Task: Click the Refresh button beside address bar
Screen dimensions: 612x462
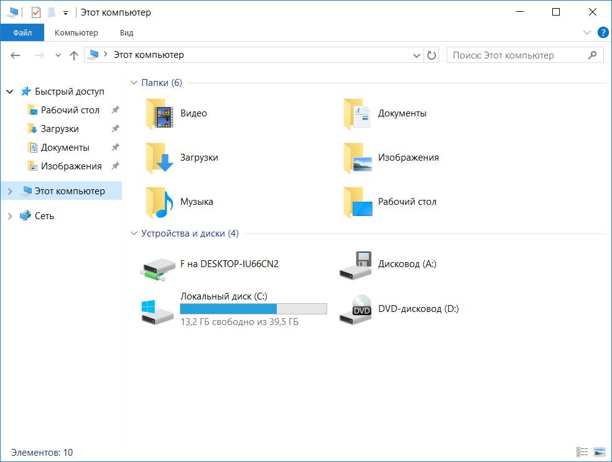Action: click(432, 55)
